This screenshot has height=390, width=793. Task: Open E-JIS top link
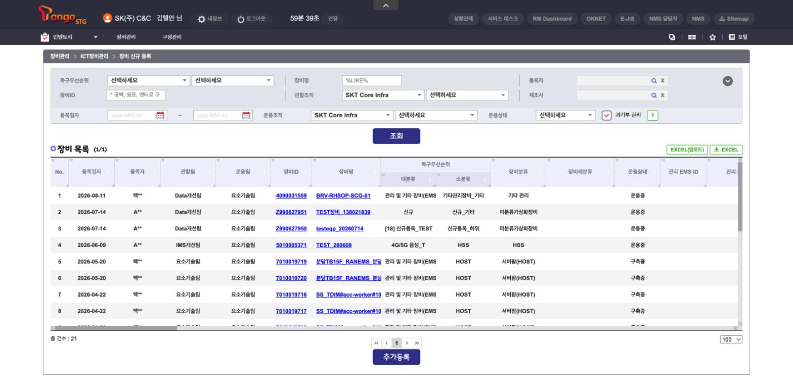[x=627, y=19]
